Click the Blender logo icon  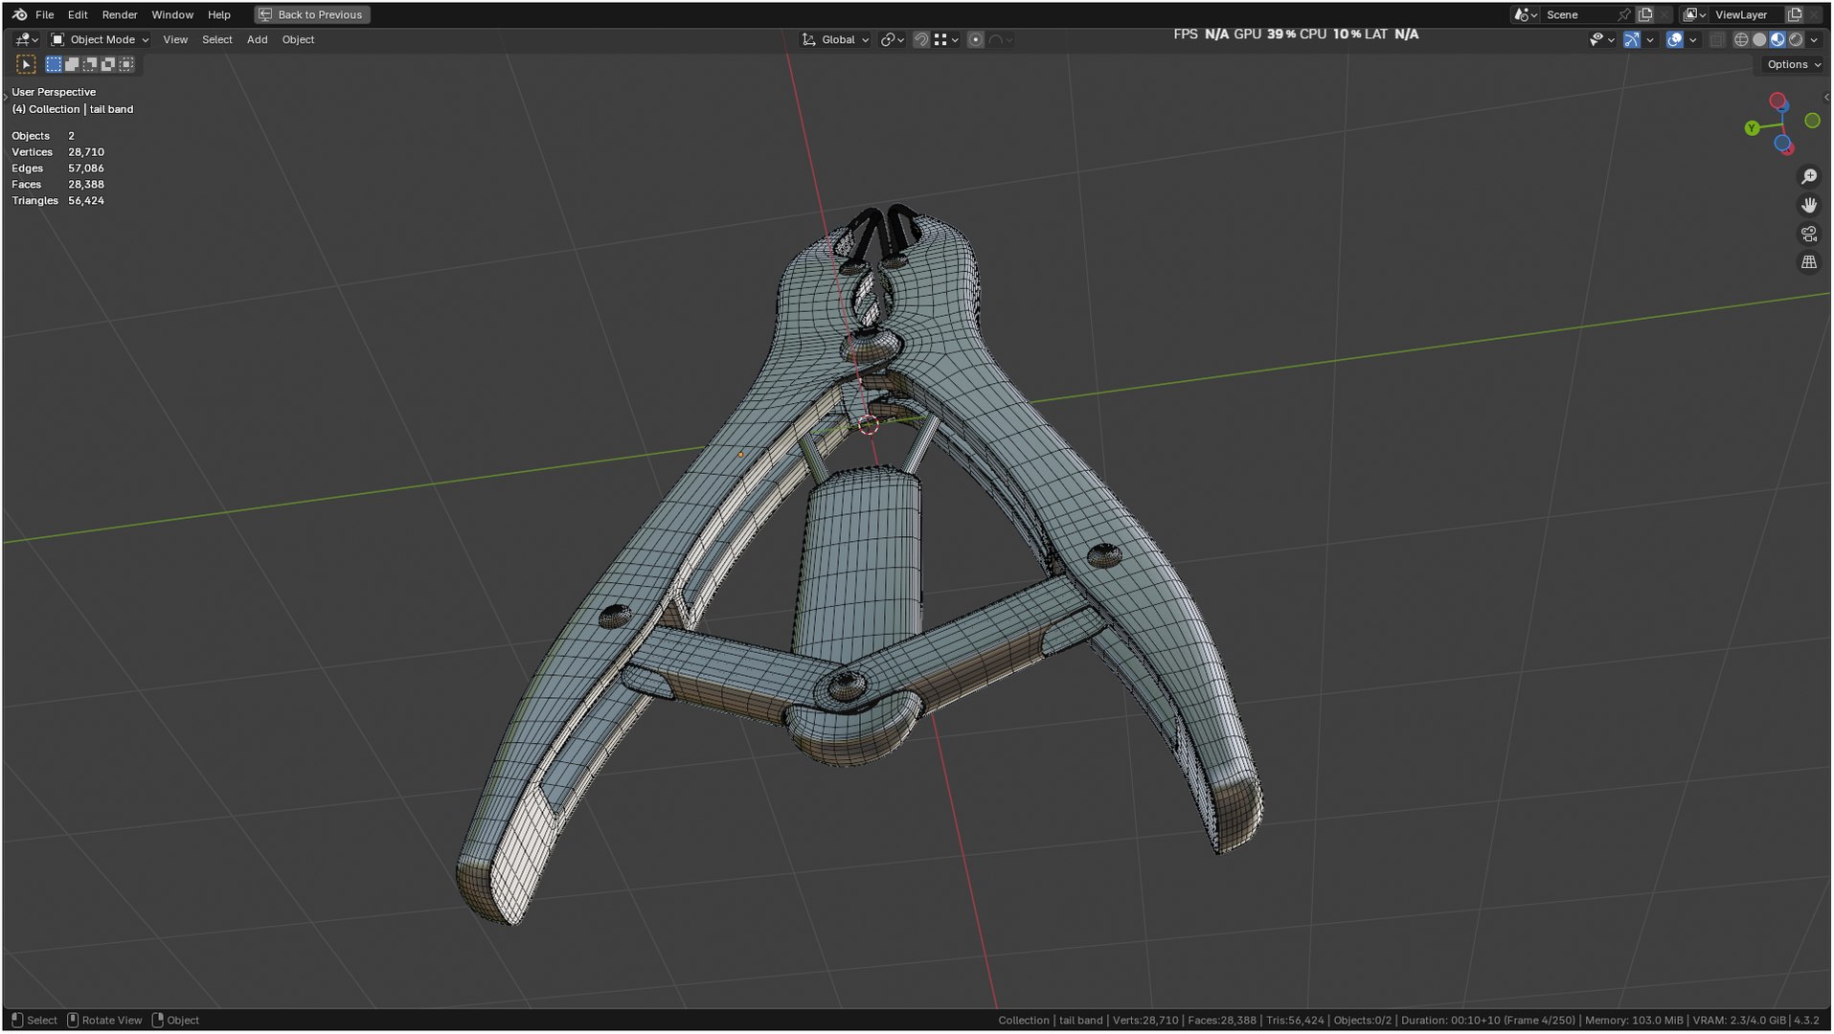(x=19, y=14)
